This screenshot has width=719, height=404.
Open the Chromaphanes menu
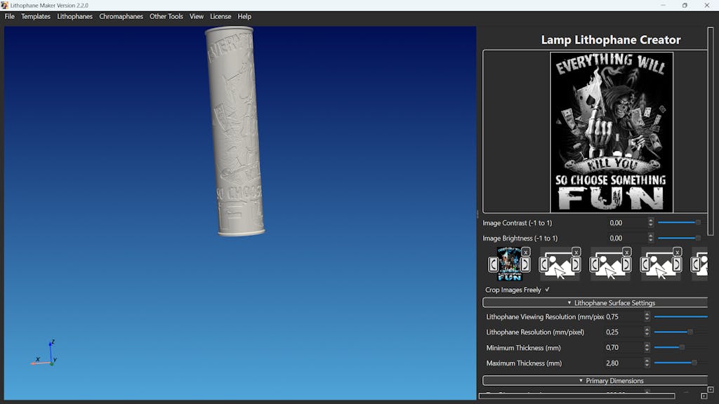(121, 16)
